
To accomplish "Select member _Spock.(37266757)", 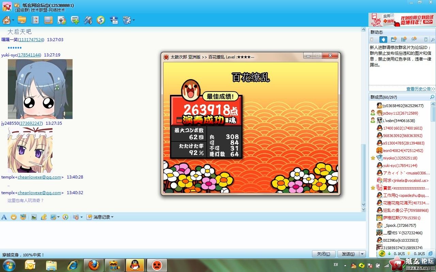I will tap(400, 225).
